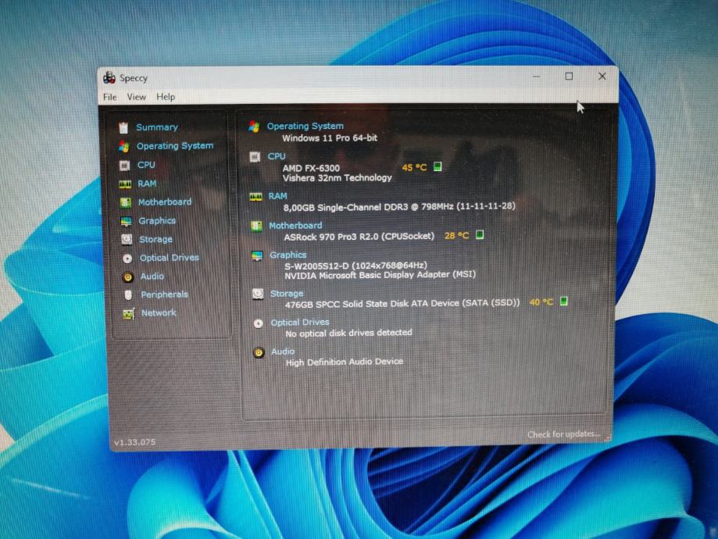Open Operating System section in sidebar
Viewport: 718px width, 539px height.
point(175,146)
